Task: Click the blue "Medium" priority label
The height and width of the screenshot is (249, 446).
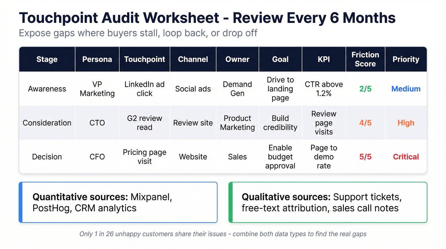Action: point(406,89)
